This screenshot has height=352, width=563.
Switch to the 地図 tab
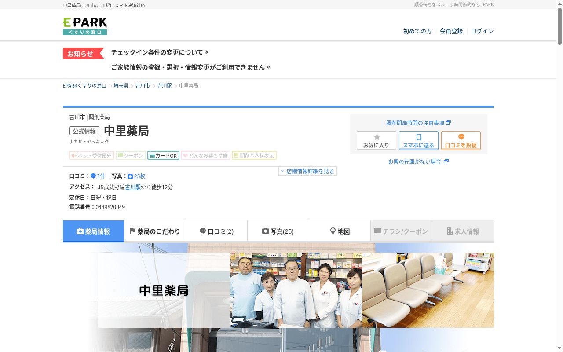click(340, 231)
